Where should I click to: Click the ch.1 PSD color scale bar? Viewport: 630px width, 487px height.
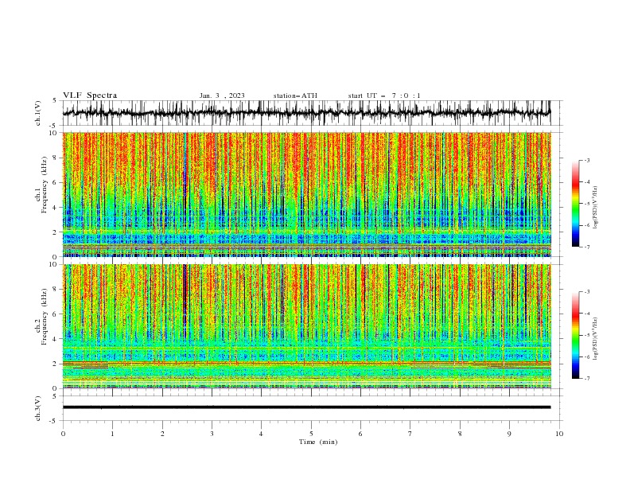click(x=575, y=204)
